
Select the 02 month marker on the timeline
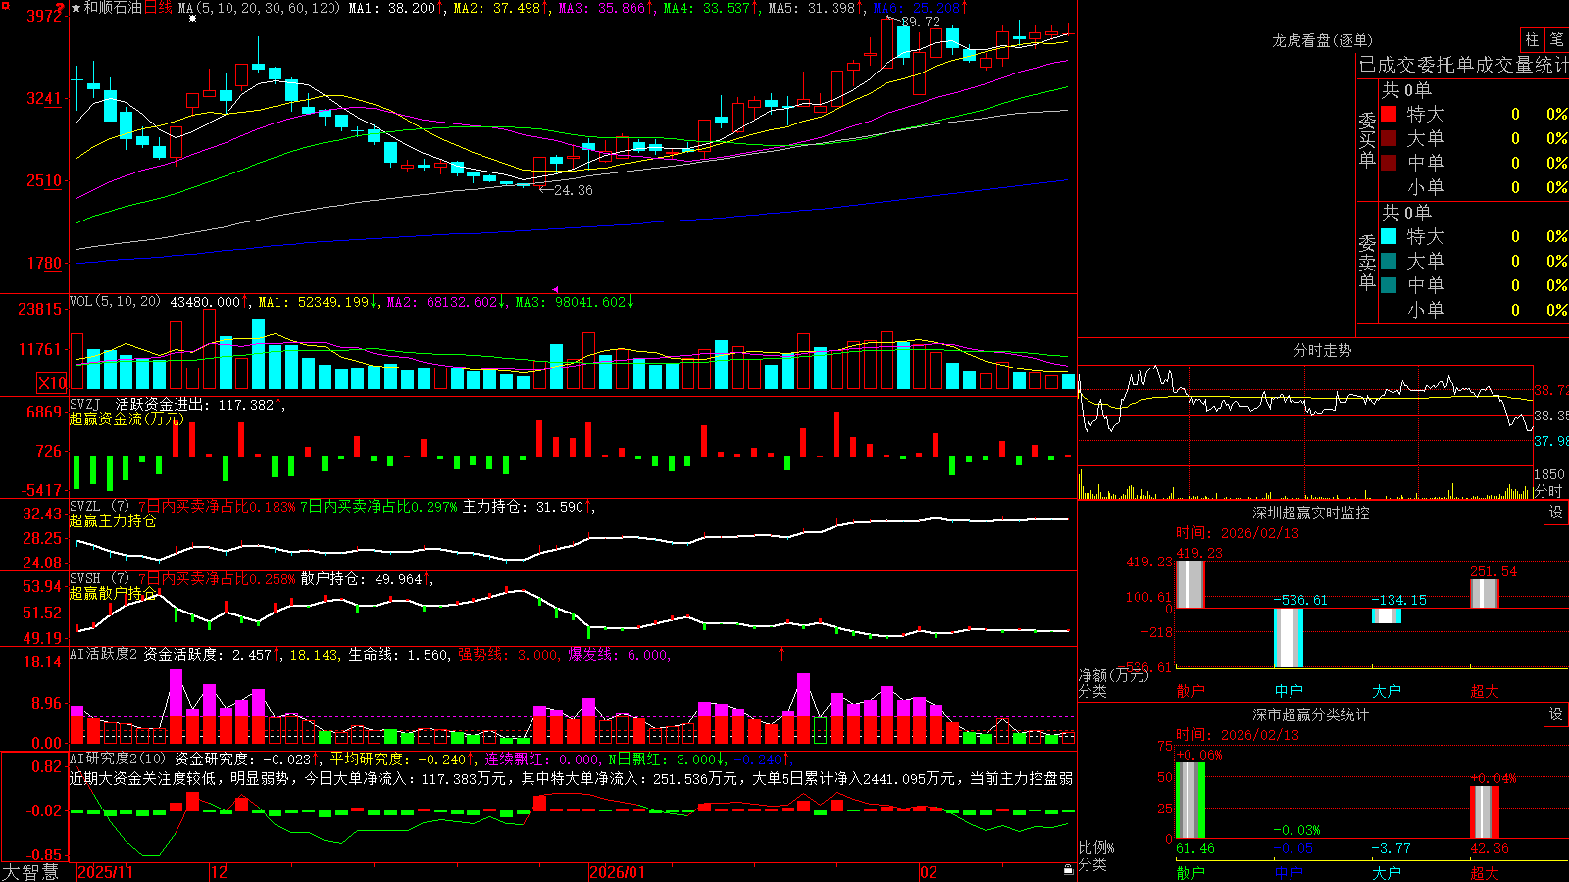[929, 872]
